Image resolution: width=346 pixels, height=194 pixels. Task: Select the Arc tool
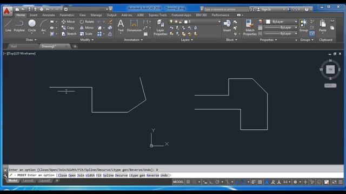click(x=44, y=25)
